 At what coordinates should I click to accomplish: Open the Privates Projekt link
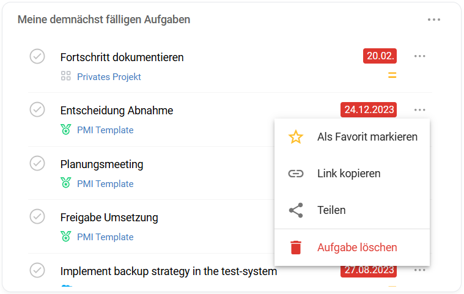click(109, 77)
